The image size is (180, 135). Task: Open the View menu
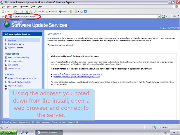tap(15, 7)
